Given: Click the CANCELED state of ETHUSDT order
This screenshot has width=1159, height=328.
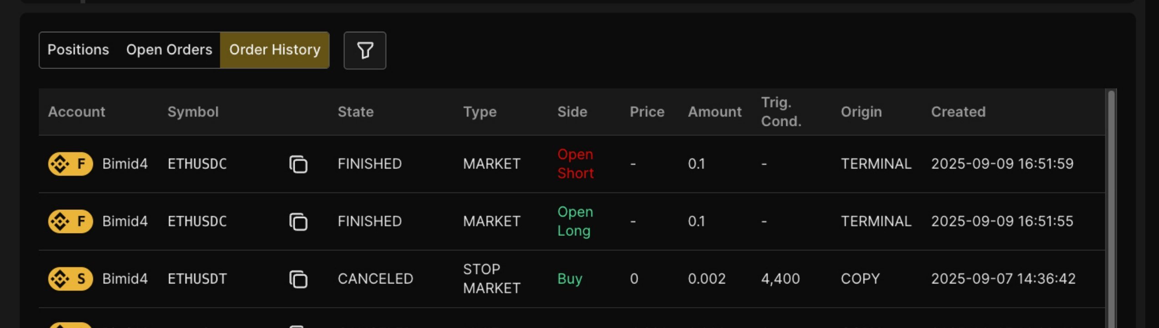Looking at the screenshot, I should coord(375,279).
